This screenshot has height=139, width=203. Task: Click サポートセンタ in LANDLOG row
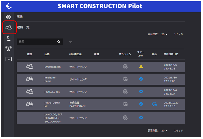click(78, 118)
